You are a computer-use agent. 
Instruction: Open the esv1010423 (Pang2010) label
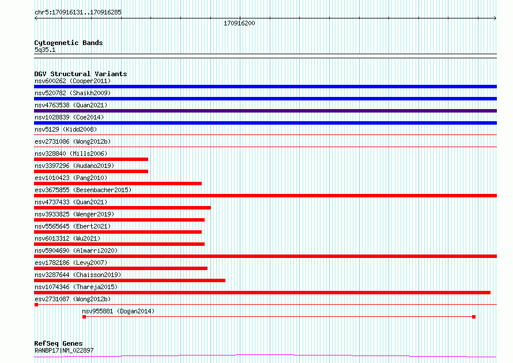pos(71,178)
